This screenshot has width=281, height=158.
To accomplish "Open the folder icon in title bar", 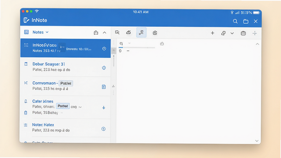I will 246,21.
